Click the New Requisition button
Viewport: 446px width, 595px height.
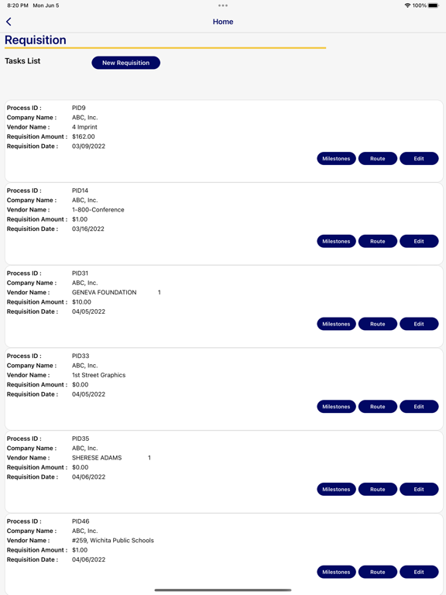click(126, 63)
